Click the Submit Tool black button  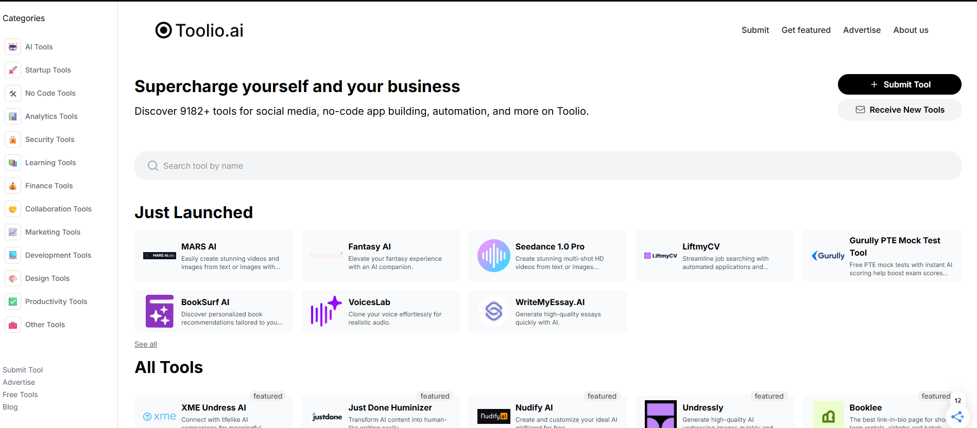click(x=899, y=84)
